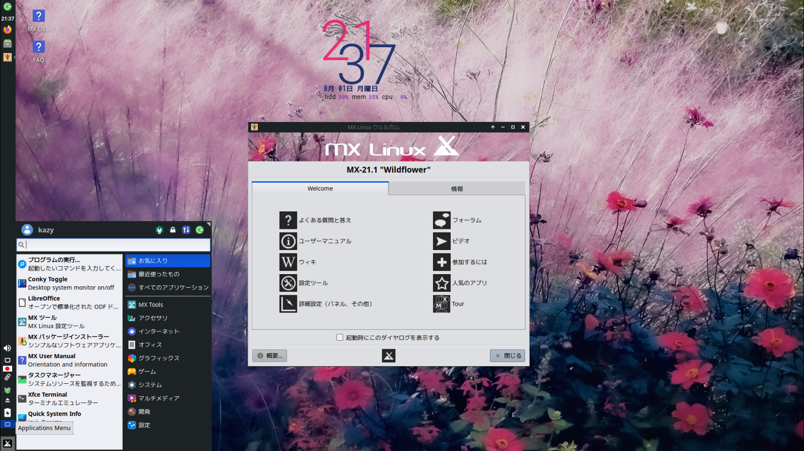804x451 pixels.
Task: Select 最近使ったもの category
Action: coord(168,274)
